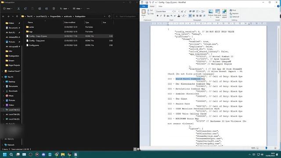Click Copy in the WordPad ribbon
This screenshot has height=158, width=281.
(x=151, y=14)
